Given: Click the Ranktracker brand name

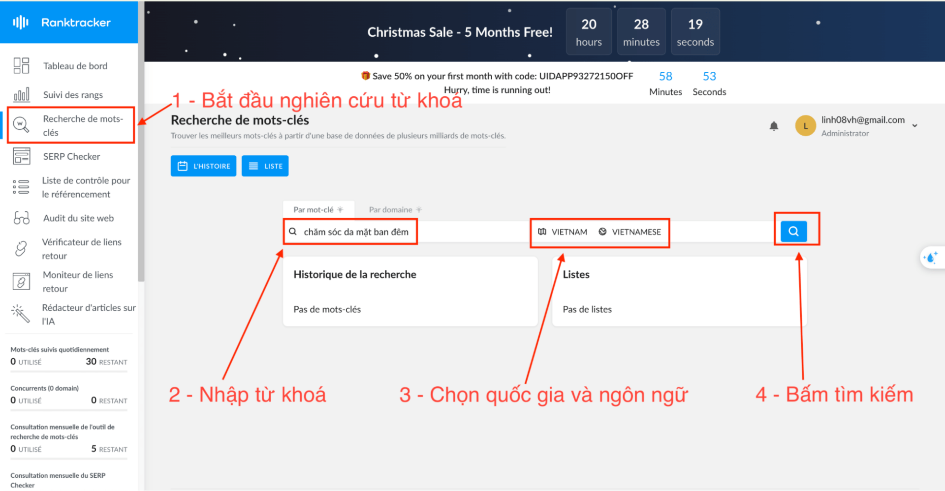Looking at the screenshot, I should click(x=76, y=23).
